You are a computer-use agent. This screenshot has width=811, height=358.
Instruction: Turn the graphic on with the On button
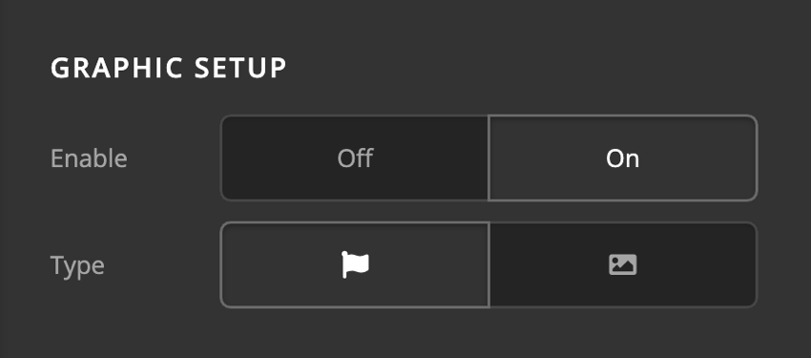pyautogui.click(x=623, y=158)
